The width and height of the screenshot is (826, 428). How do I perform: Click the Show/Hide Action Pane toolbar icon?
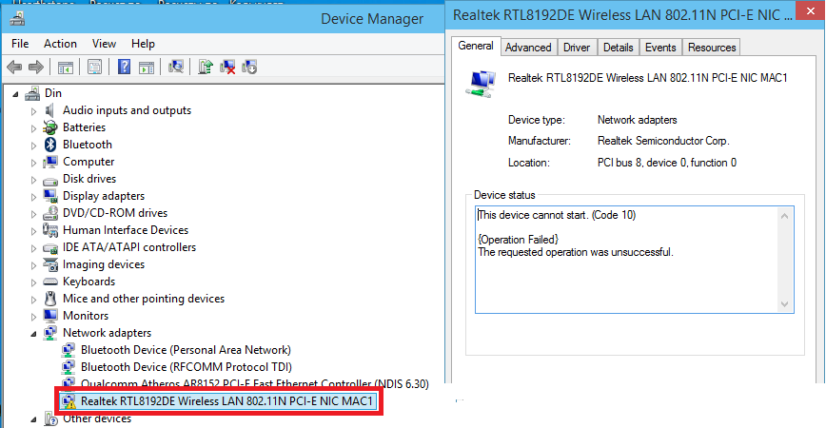[147, 67]
